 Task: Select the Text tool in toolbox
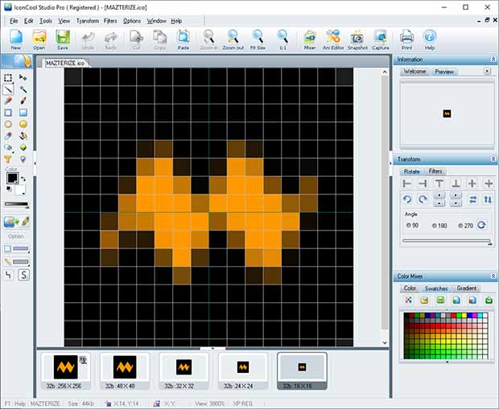coord(8,159)
